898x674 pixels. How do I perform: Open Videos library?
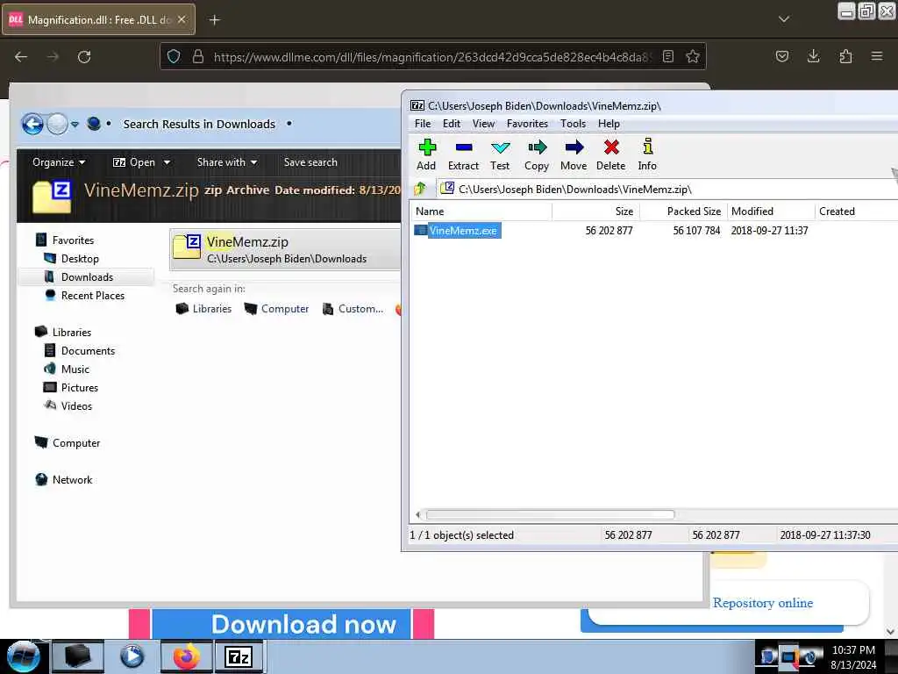click(x=76, y=405)
